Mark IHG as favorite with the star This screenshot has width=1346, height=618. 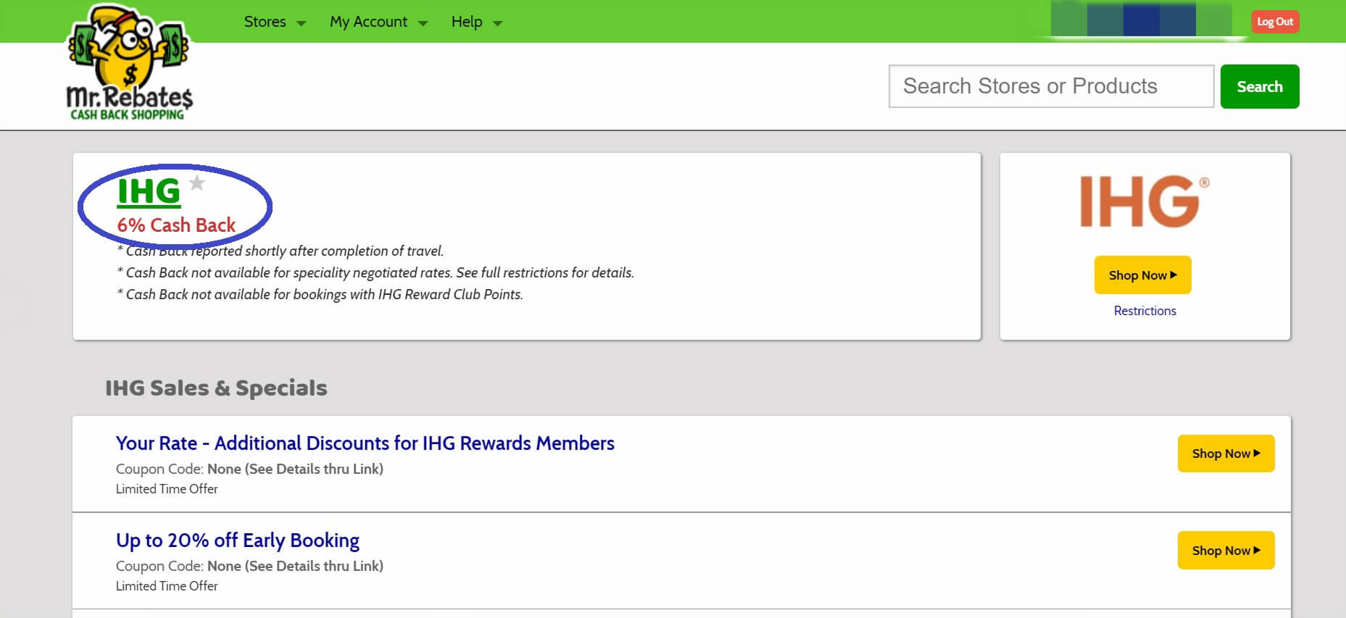pos(196,183)
